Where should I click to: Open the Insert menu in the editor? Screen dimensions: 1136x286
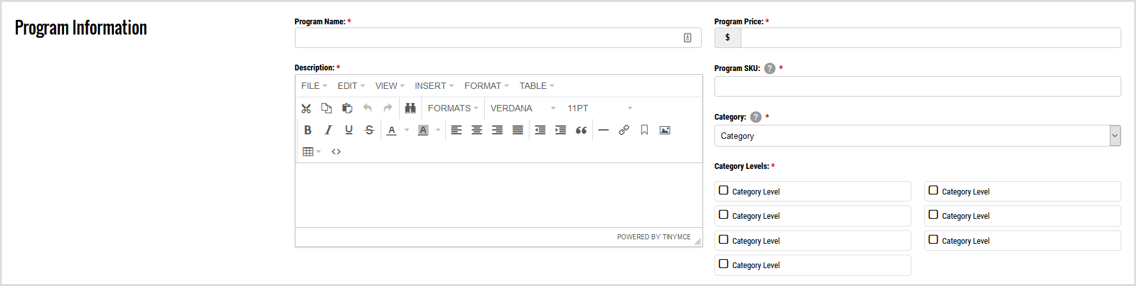pos(434,86)
